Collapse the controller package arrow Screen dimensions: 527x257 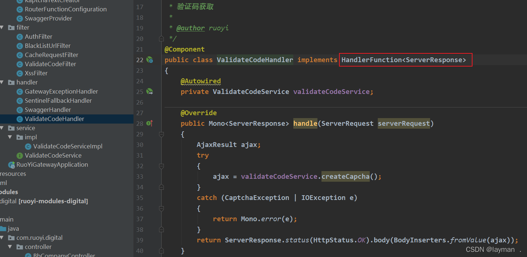10,247
